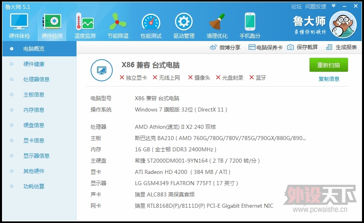
Task: Click the red X beside 独立显卡
Action: pyautogui.click(x=122, y=77)
